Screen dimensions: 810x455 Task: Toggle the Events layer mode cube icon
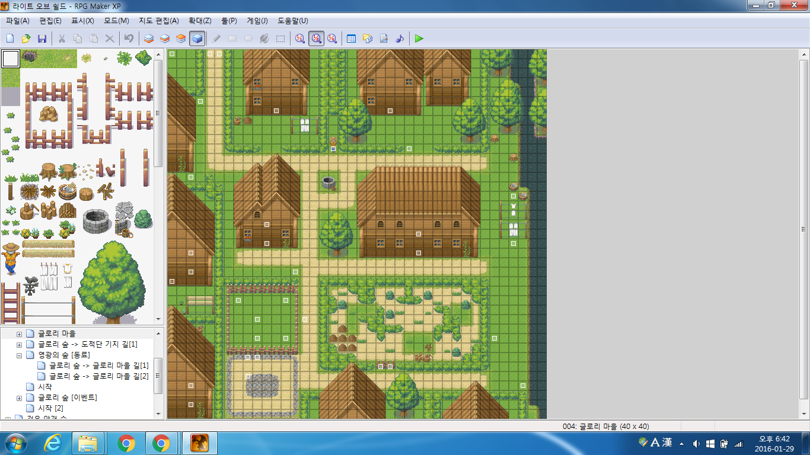pyautogui.click(x=197, y=39)
